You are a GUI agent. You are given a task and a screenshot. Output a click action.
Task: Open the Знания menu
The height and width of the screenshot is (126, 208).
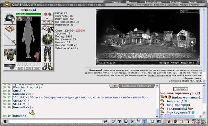(116, 2)
